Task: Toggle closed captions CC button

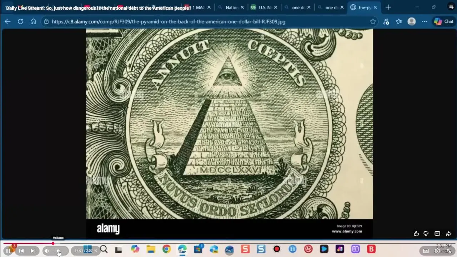Action: tap(426, 251)
